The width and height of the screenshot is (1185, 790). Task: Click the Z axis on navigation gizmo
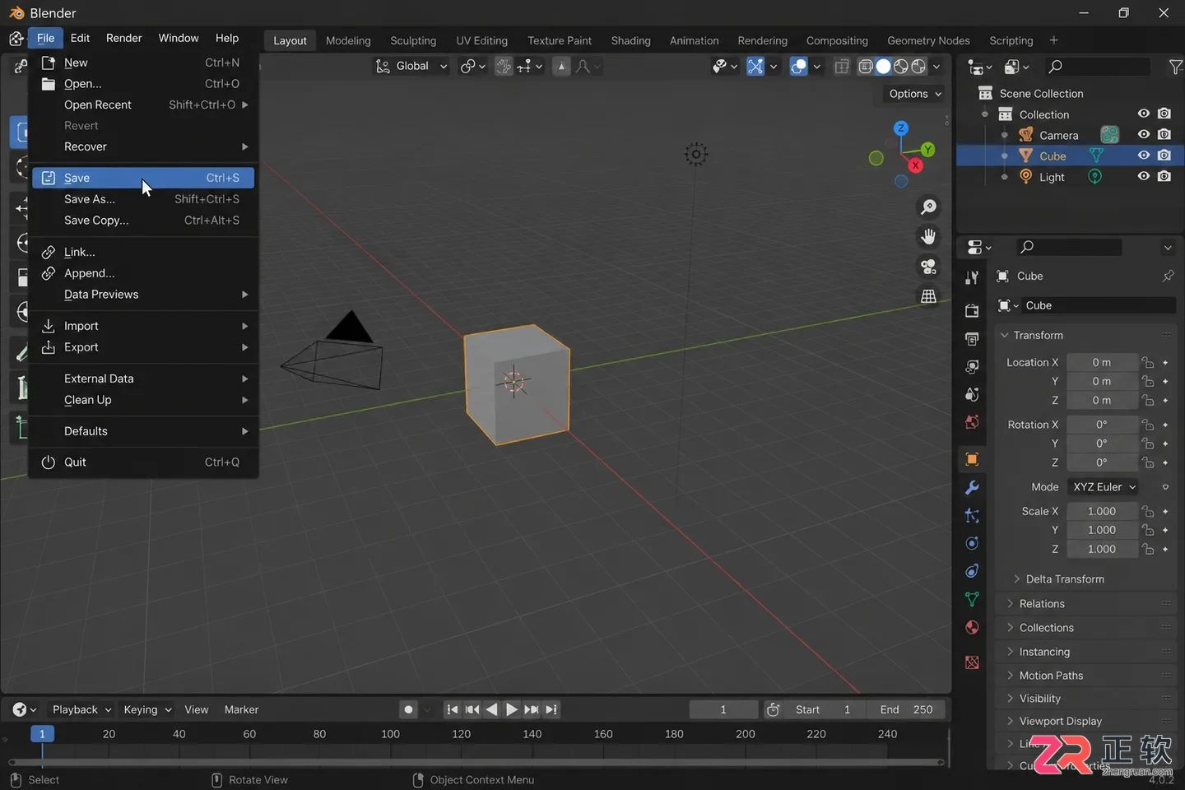pos(901,128)
